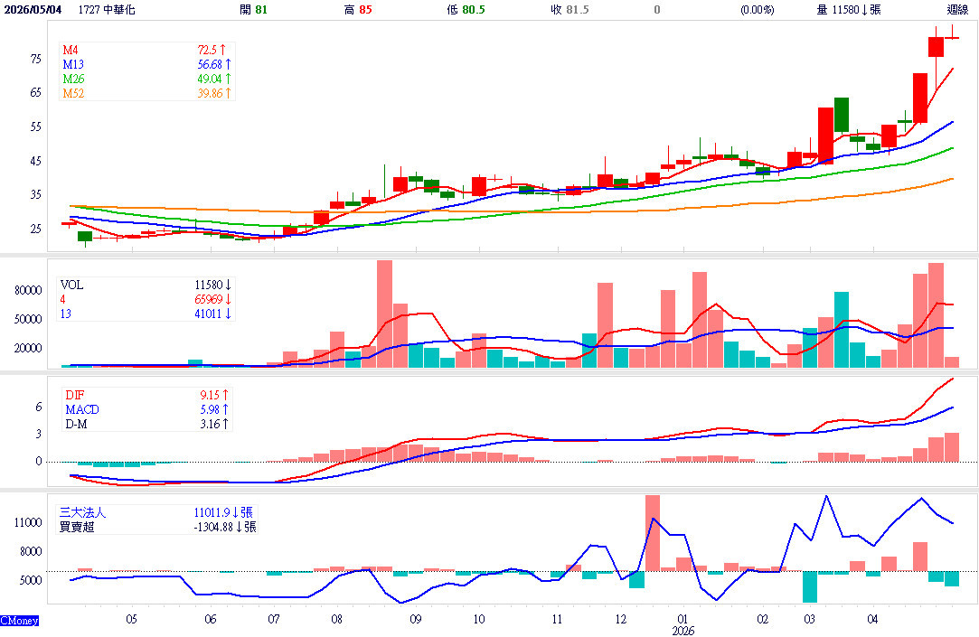
Task: Click the CMoney logo label
Action: (19, 621)
